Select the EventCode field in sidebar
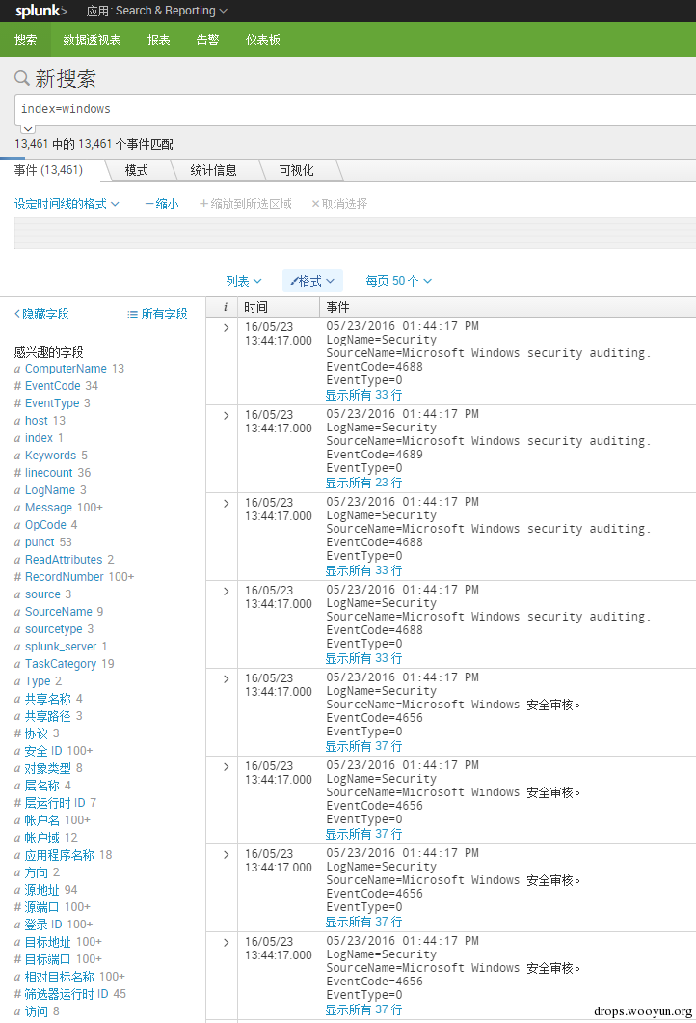This screenshot has width=696, height=1023. click(x=53, y=386)
